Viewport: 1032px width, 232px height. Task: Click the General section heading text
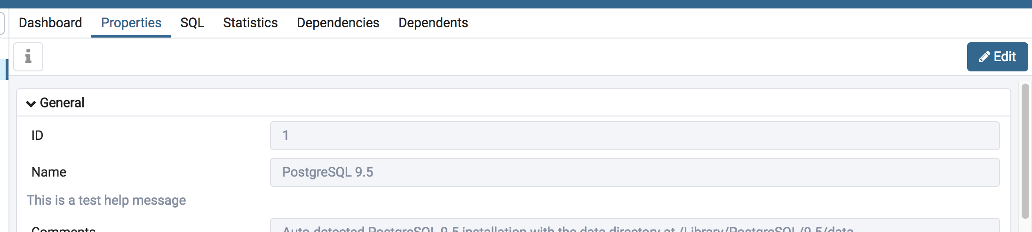pos(62,102)
